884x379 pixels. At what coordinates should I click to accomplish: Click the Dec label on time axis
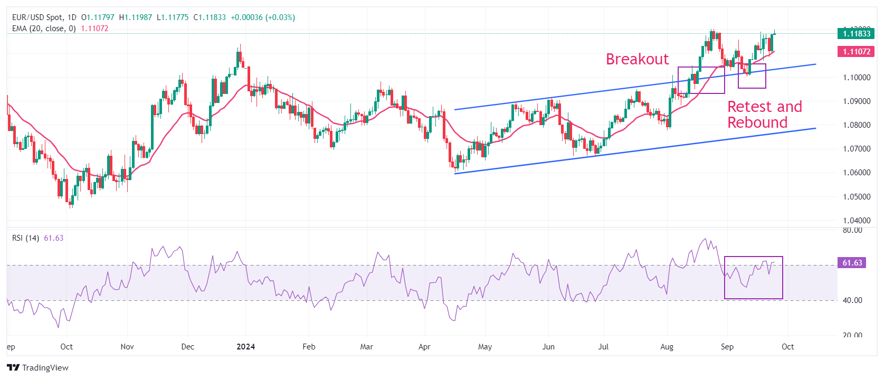[x=187, y=347]
